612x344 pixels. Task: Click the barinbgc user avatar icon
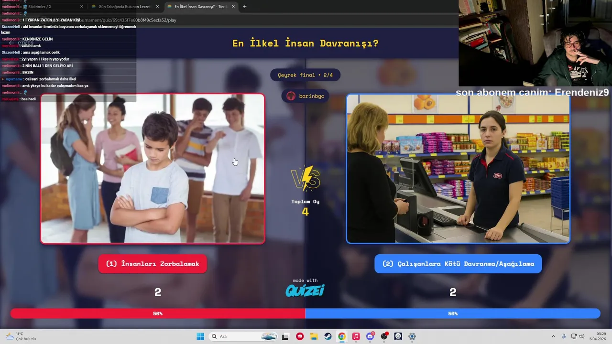(291, 96)
